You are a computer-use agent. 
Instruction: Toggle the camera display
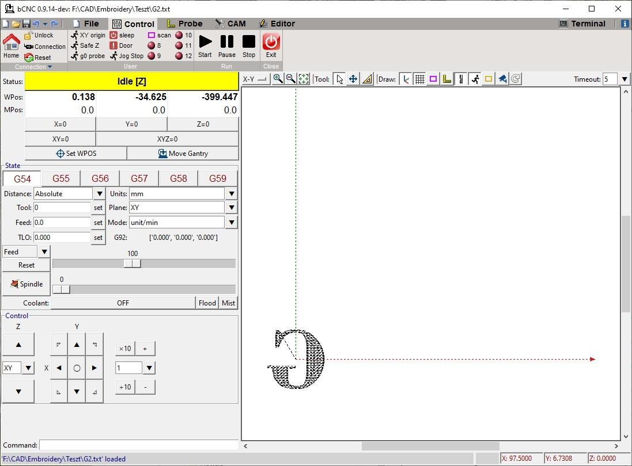(x=502, y=79)
